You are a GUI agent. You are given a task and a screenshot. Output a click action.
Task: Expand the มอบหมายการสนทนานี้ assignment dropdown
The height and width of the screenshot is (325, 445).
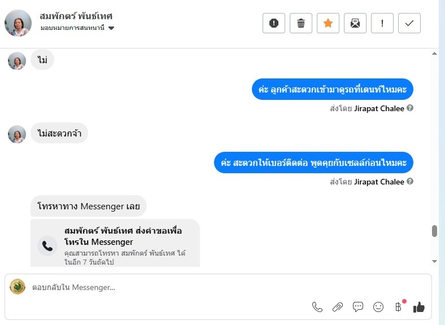click(x=111, y=28)
